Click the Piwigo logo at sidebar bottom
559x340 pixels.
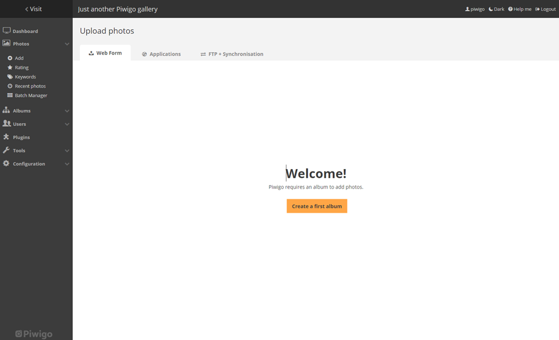(x=34, y=334)
